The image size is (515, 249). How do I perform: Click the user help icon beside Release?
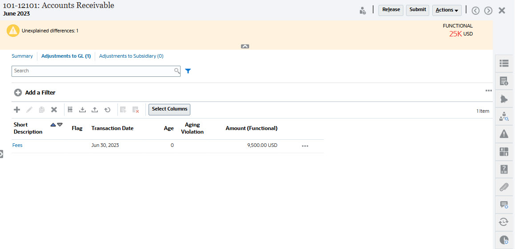coord(362,11)
